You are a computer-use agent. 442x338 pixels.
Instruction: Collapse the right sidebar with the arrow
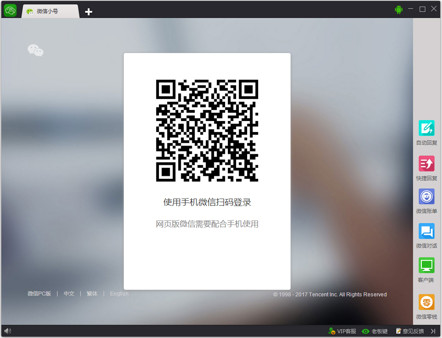[x=434, y=331]
